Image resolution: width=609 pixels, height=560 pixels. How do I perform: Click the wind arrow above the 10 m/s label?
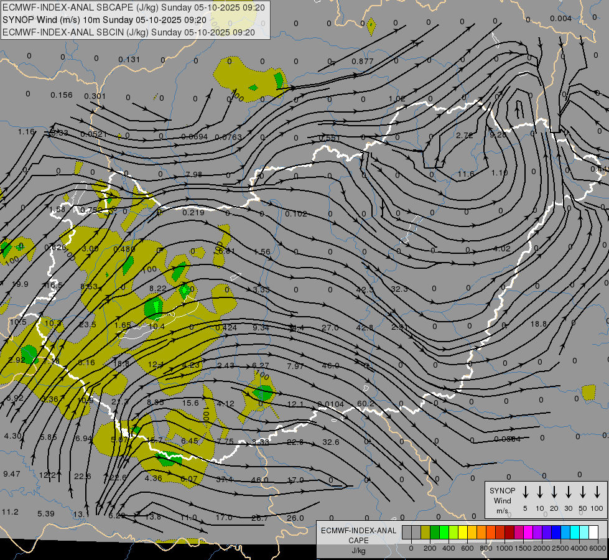coord(540,492)
